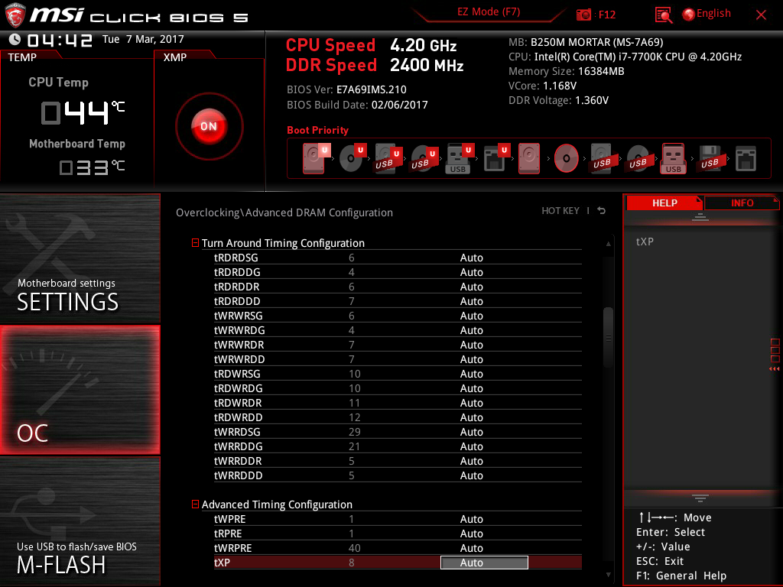The height and width of the screenshot is (587, 783).
Task: Click the settings list vertical scrollbar
Action: (x=609, y=336)
